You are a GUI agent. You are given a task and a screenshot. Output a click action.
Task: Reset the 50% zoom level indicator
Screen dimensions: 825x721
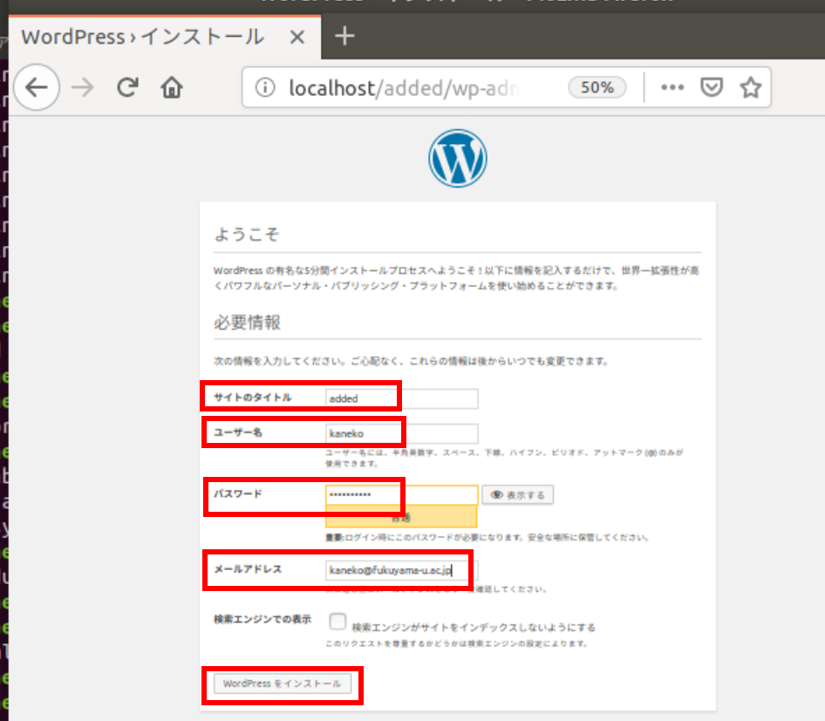597,87
